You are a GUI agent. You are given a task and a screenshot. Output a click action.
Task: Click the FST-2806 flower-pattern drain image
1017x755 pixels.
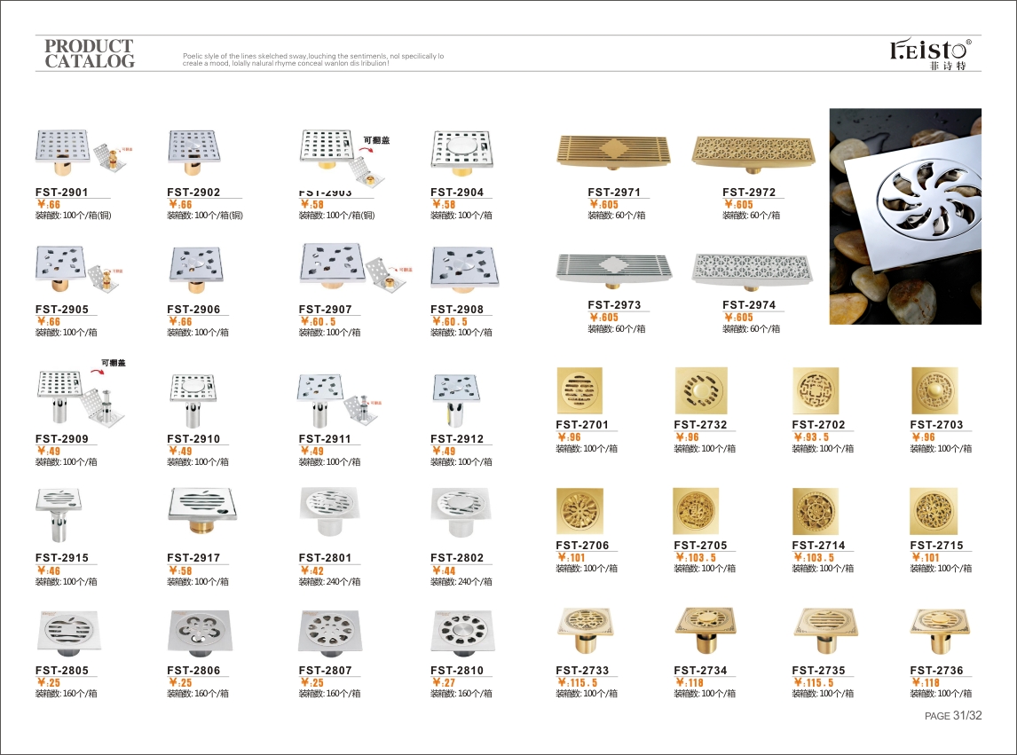(x=200, y=632)
